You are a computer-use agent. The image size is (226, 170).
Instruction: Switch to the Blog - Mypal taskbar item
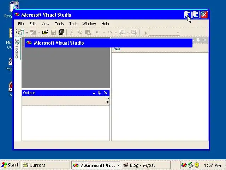click(x=146, y=165)
